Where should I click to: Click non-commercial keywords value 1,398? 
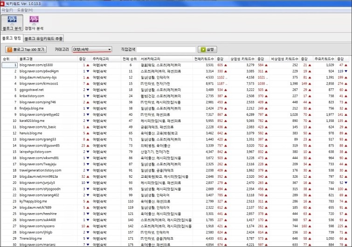coord(294,84)
